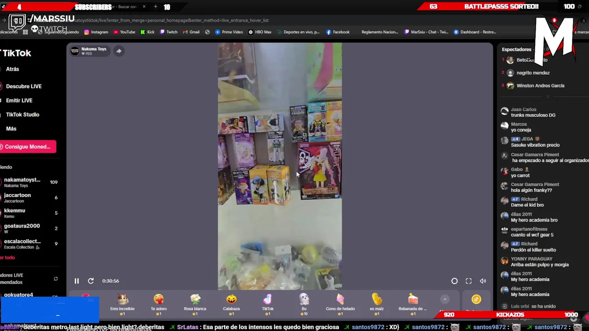Pause the live stream playback
The width and height of the screenshot is (589, 331).
tap(77, 281)
